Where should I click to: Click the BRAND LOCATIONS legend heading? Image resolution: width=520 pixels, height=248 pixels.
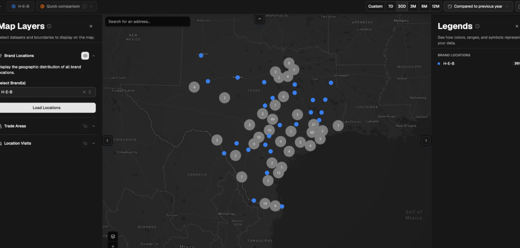point(454,55)
